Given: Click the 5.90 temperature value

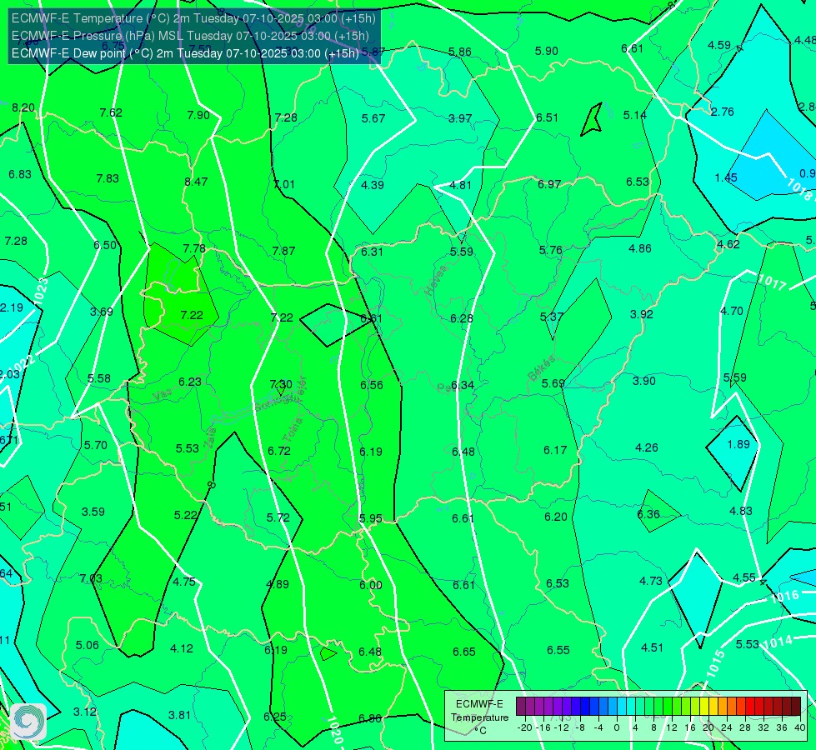Looking at the screenshot, I should tap(547, 51).
